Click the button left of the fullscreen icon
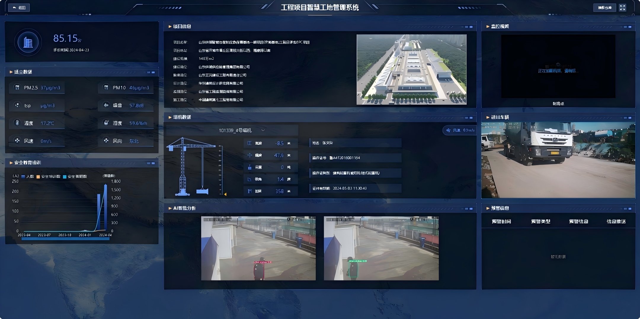The height and width of the screenshot is (319, 640). coord(604,8)
